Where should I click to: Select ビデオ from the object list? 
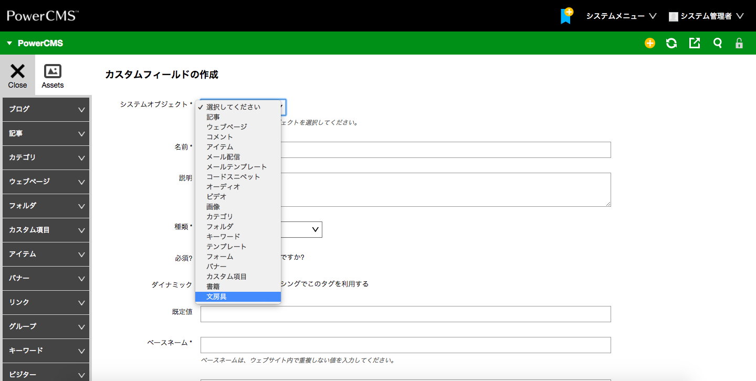click(238, 197)
